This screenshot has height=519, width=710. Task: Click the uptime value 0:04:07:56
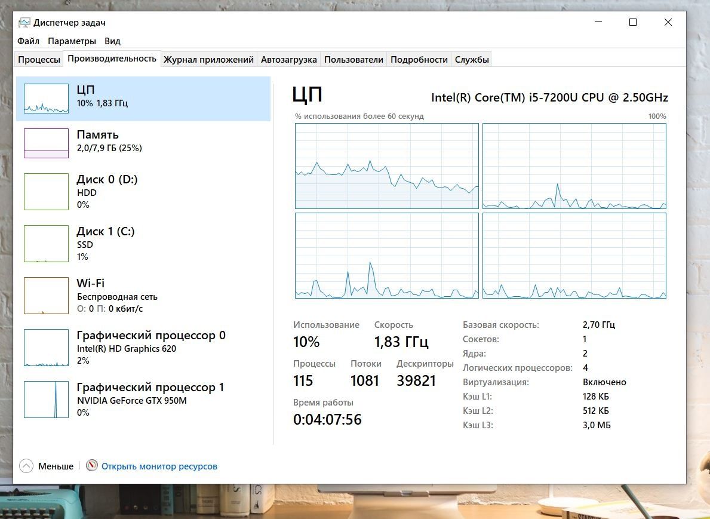(327, 419)
